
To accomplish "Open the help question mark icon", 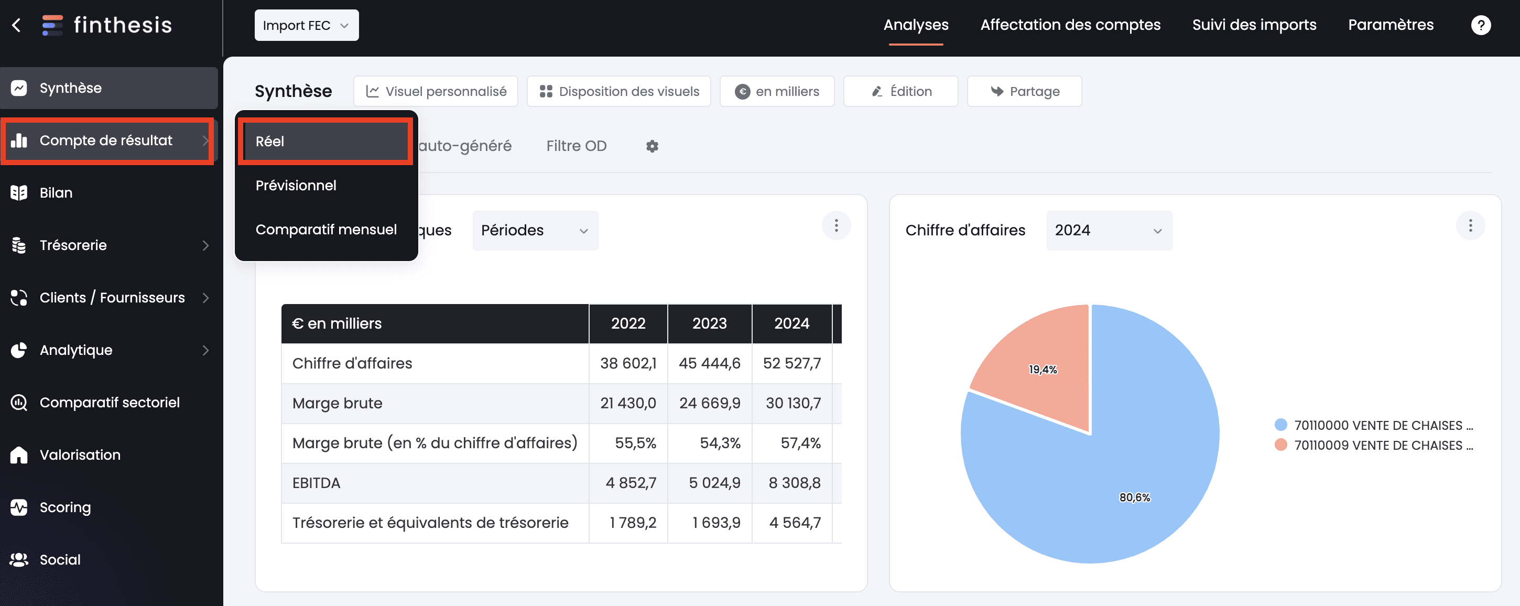I will [1481, 25].
